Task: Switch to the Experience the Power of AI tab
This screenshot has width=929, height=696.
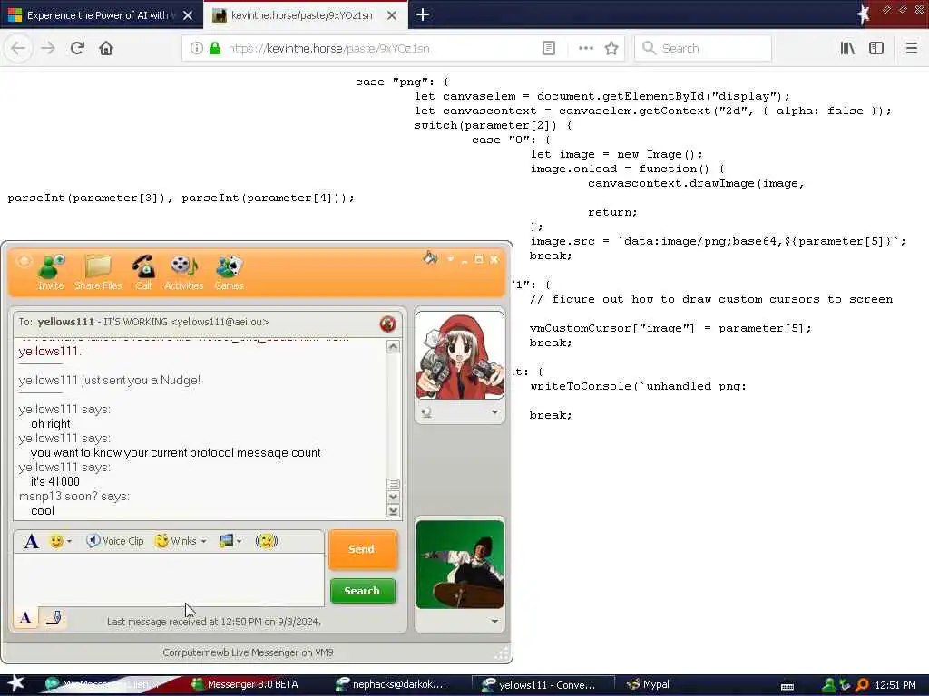Action: pyautogui.click(x=96, y=15)
